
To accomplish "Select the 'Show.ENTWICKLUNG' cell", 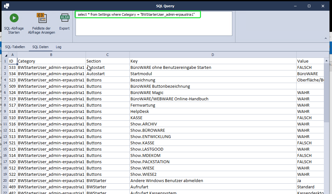I will pos(213,137).
